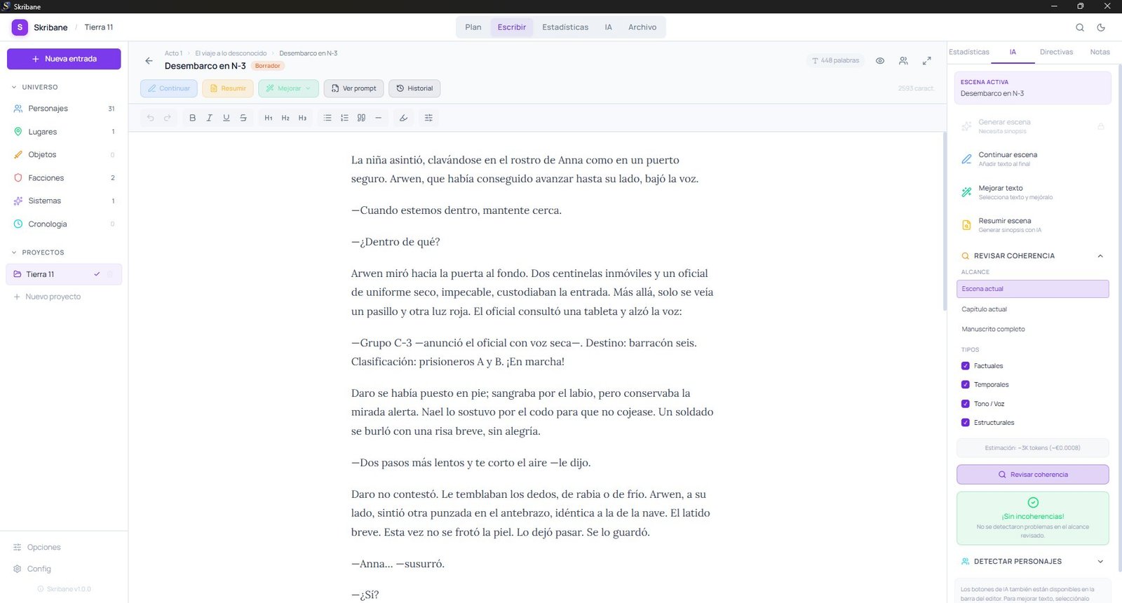This screenshot has width=1122, height=603.
Task: Open the characters people icon in header
Action: point(903,61)
